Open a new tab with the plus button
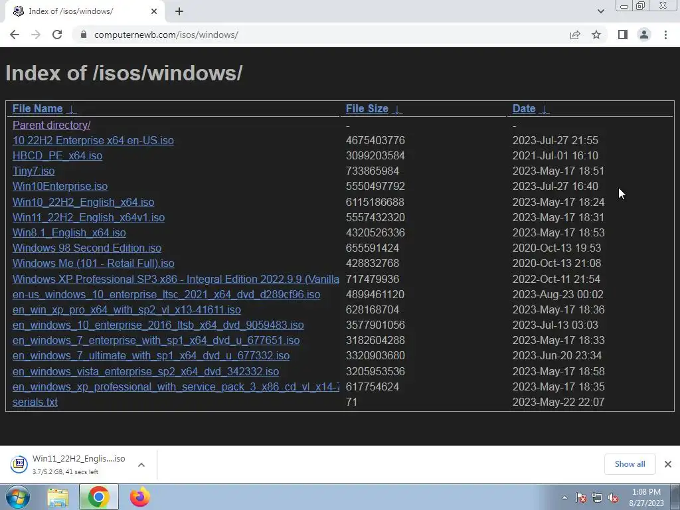Viewport: 680px width, 510px height. tap(179, 11)
